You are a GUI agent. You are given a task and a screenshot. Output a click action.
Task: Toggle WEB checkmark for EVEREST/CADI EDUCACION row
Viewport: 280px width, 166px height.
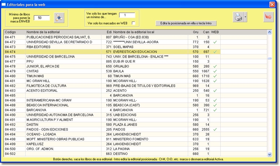click(x=215, y=52)
